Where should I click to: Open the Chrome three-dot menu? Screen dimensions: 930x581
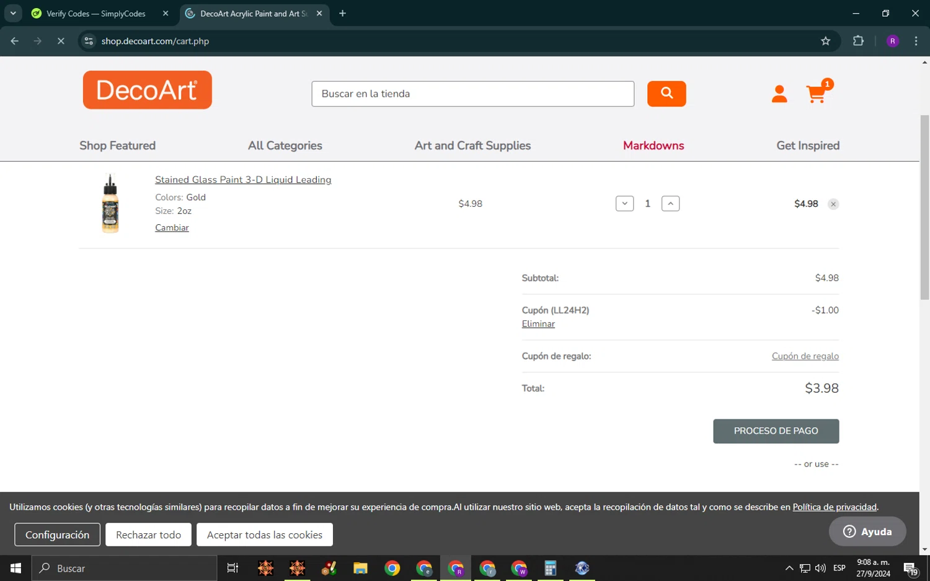pyautogui.click(x=916, y=41)
